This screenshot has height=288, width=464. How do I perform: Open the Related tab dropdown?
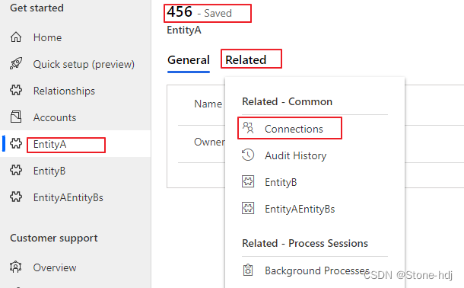(x=246, y=60)
